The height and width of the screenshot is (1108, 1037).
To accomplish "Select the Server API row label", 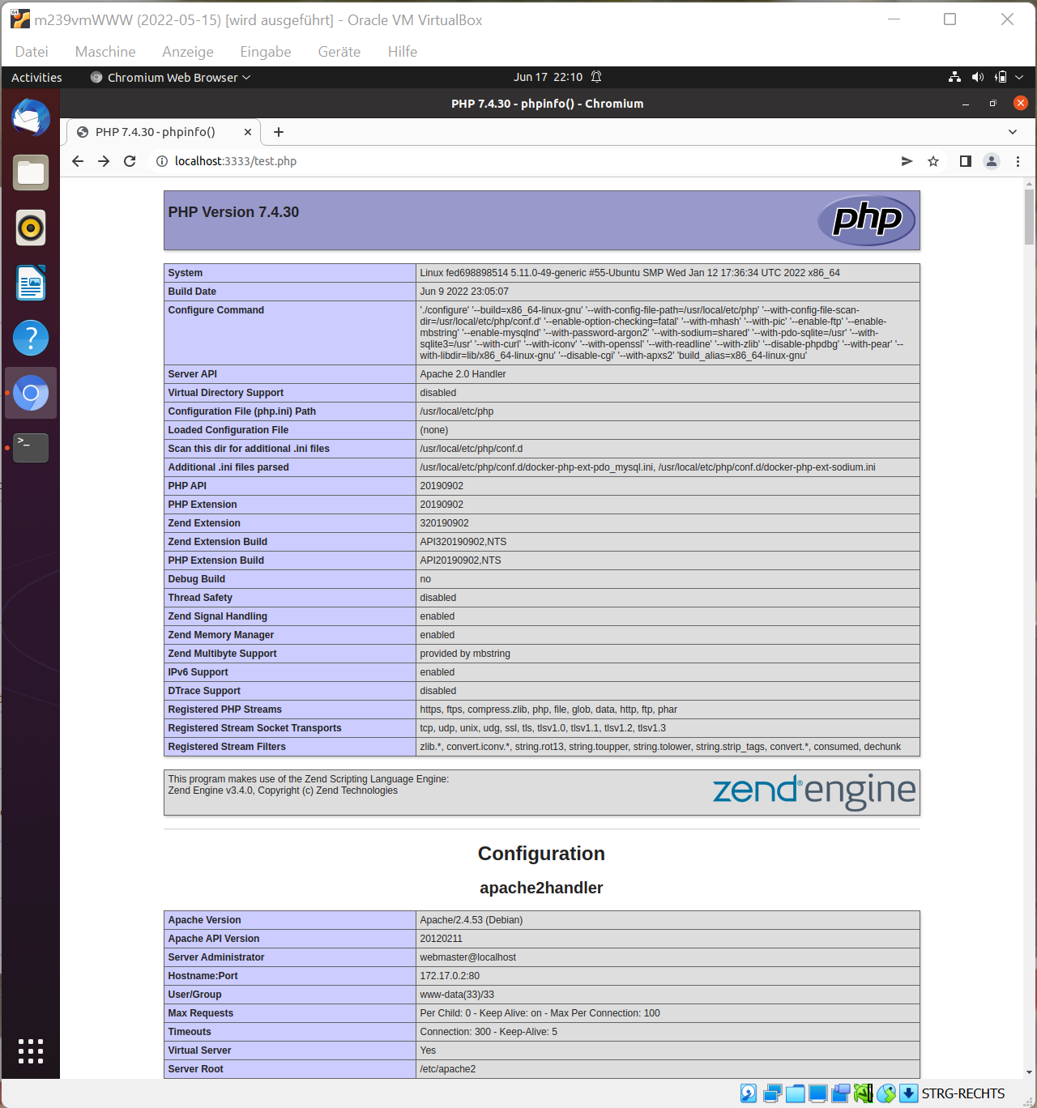I will [x=193, y=374].
